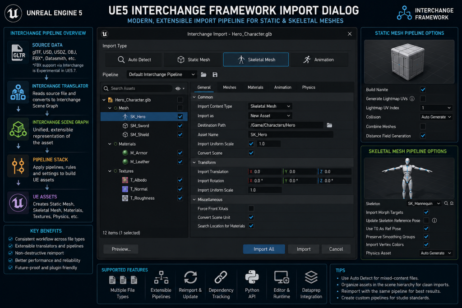Screen dimensions: 462x308
Task: Click M_Armor material sphere icon
Action: click(125, 153)
